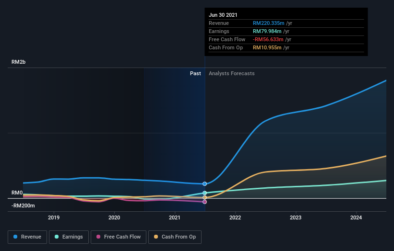Click the orange Cash From Op data point
394x251 pixels.
[x=204, y=197]
